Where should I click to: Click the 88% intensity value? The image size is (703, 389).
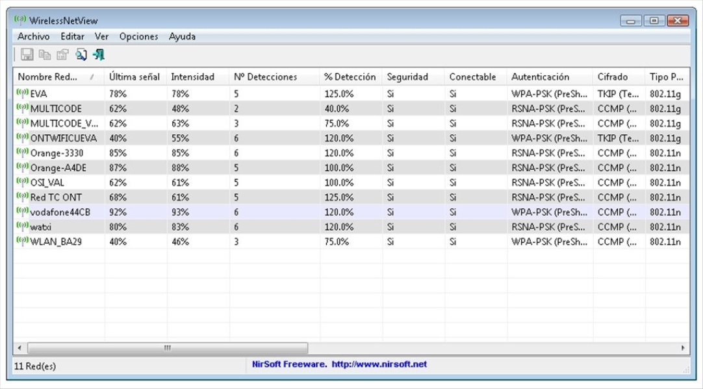180,168
